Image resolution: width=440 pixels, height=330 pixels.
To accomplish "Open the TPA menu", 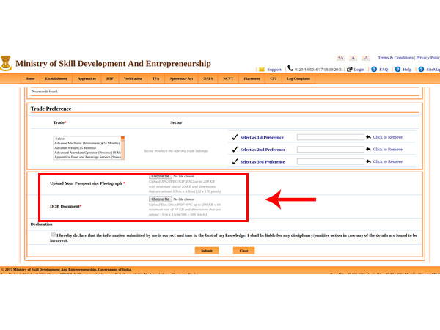I will [x=155, y=78].
